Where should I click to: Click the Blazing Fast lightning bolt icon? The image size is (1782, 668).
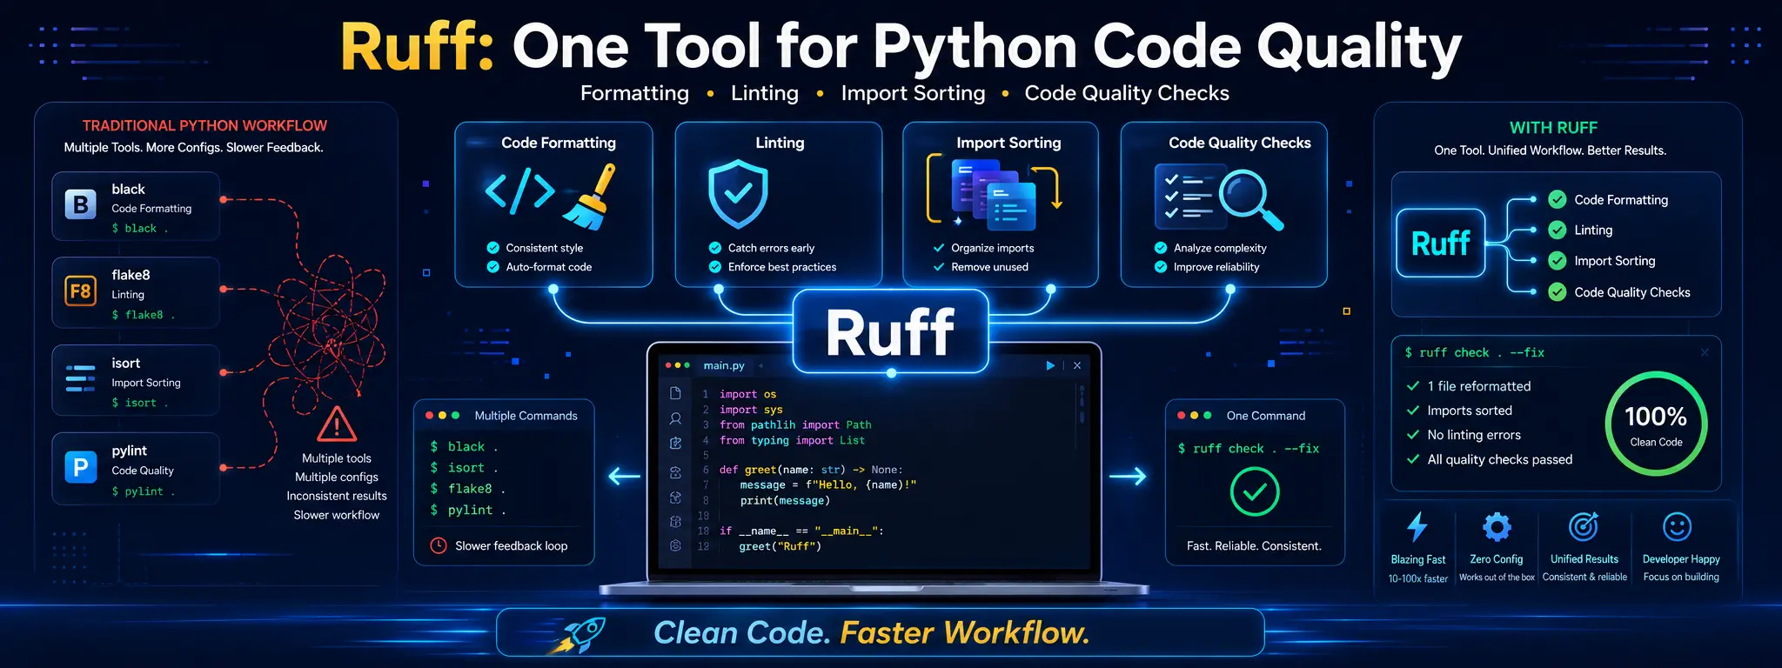coord(1417,527)
